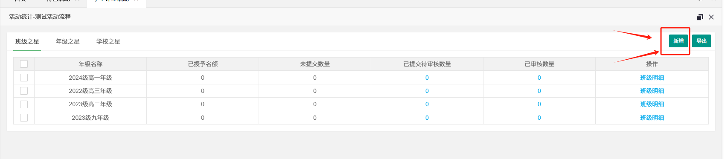Switch to the 学校之星 tab

coord(108,41)
